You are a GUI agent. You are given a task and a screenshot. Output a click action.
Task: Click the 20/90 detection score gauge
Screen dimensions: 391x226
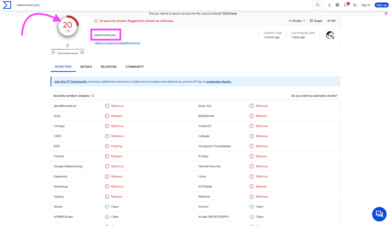tap(68, 26)
